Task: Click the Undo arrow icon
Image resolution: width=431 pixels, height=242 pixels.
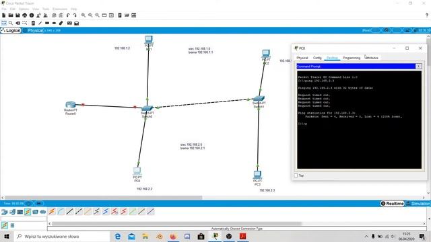Action: click(x=68, y=15)
